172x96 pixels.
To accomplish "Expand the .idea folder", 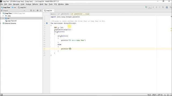I will (x=3, y=16).
